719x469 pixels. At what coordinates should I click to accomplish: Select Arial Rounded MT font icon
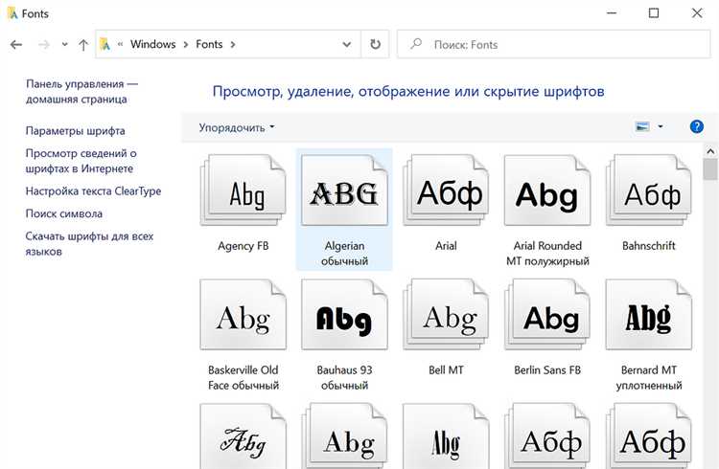tap(547, 194)
